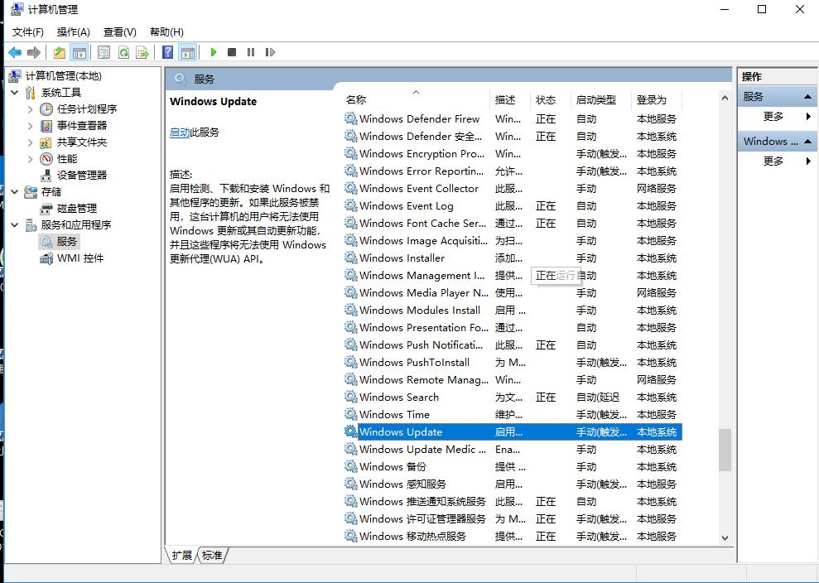
Task: Sort services by the 启动类型 column header
Action: pos(596,99)
